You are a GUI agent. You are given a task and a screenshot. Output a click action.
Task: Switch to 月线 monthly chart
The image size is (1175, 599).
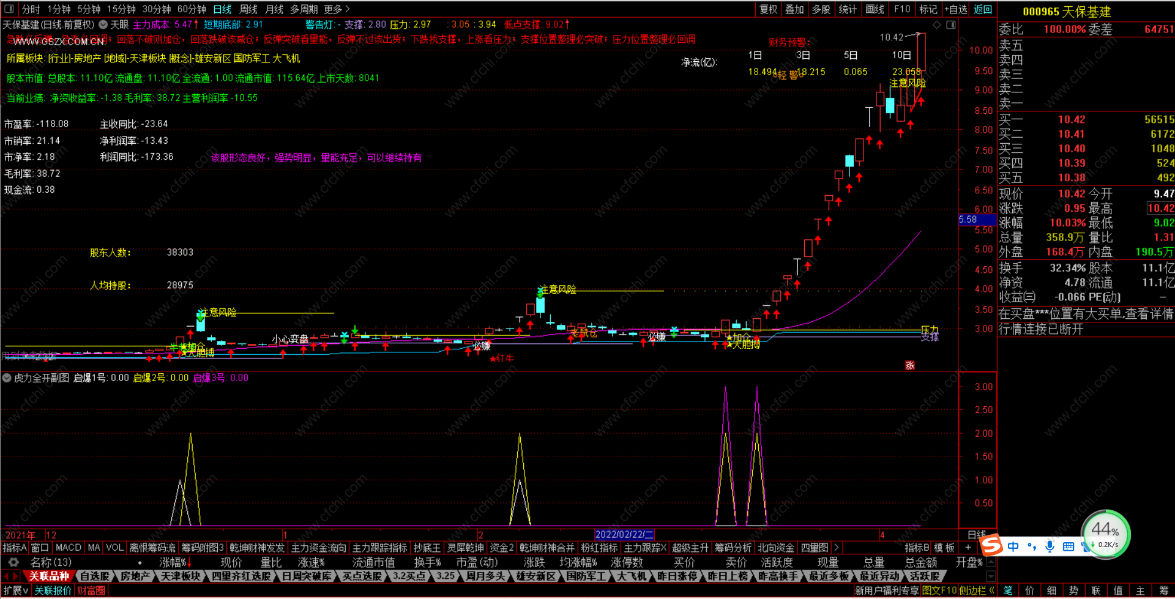pyautogui.click(x=274, y=9)
